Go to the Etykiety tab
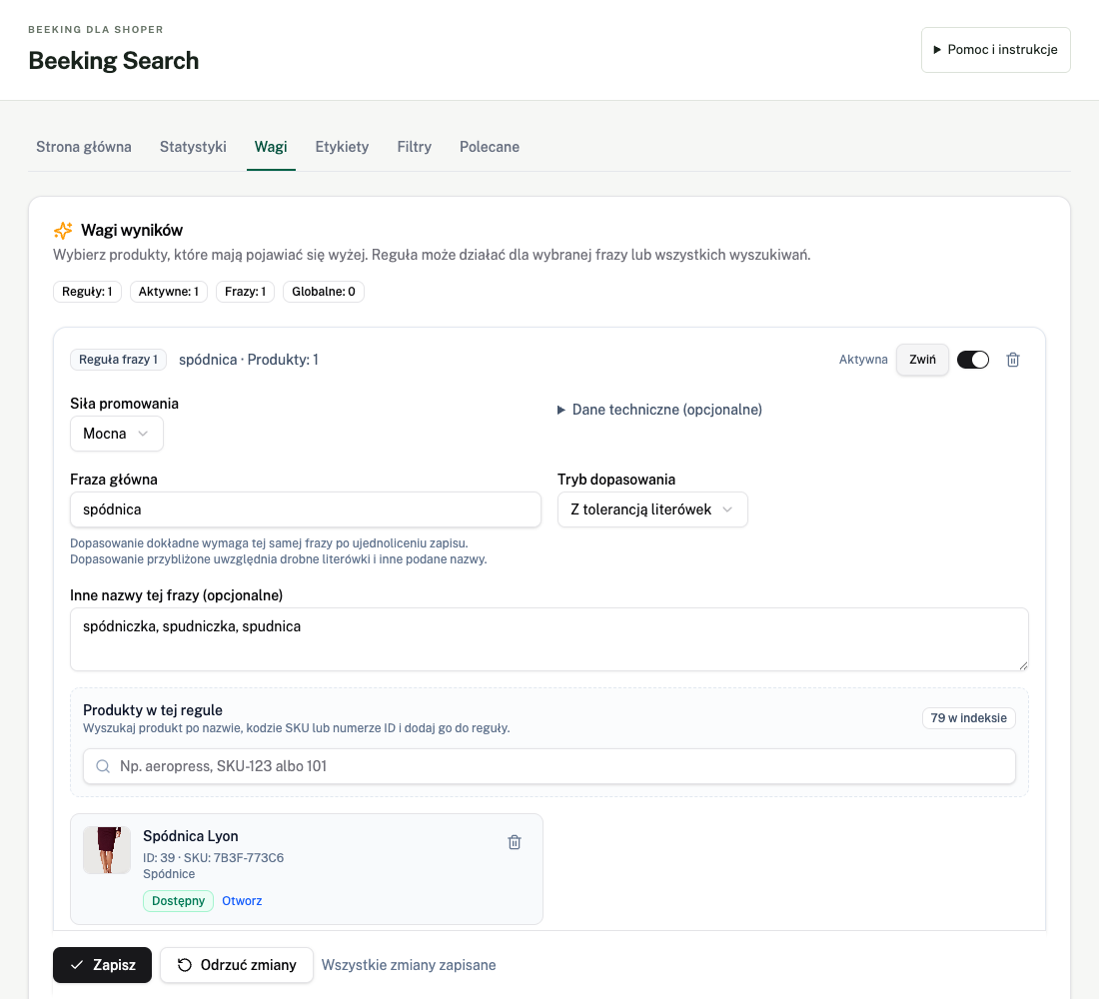 click(x=342, y=147)
